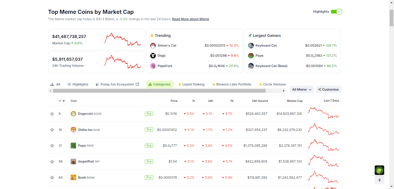Open the Dogecoin DOGE coin page
394x189 pixels.
pos(90,114)
